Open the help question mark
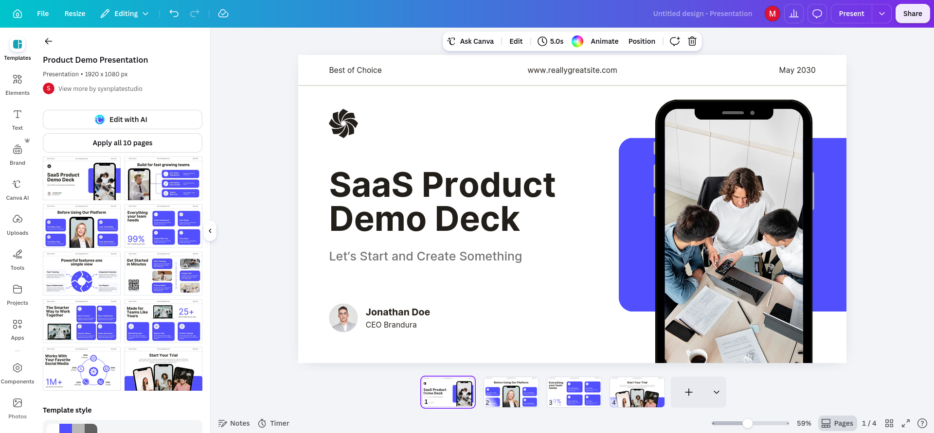The image size is (934, 433). coord(922,423)
